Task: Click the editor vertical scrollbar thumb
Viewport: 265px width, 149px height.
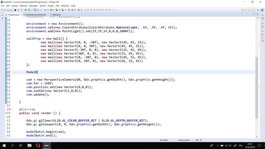Action: 257,88
